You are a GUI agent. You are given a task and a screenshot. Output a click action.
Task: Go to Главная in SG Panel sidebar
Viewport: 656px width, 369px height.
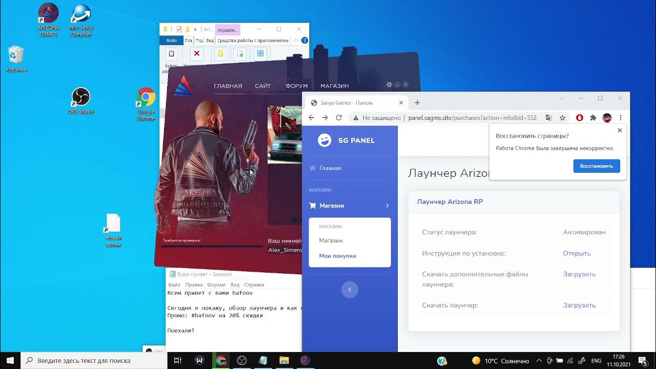330,168
